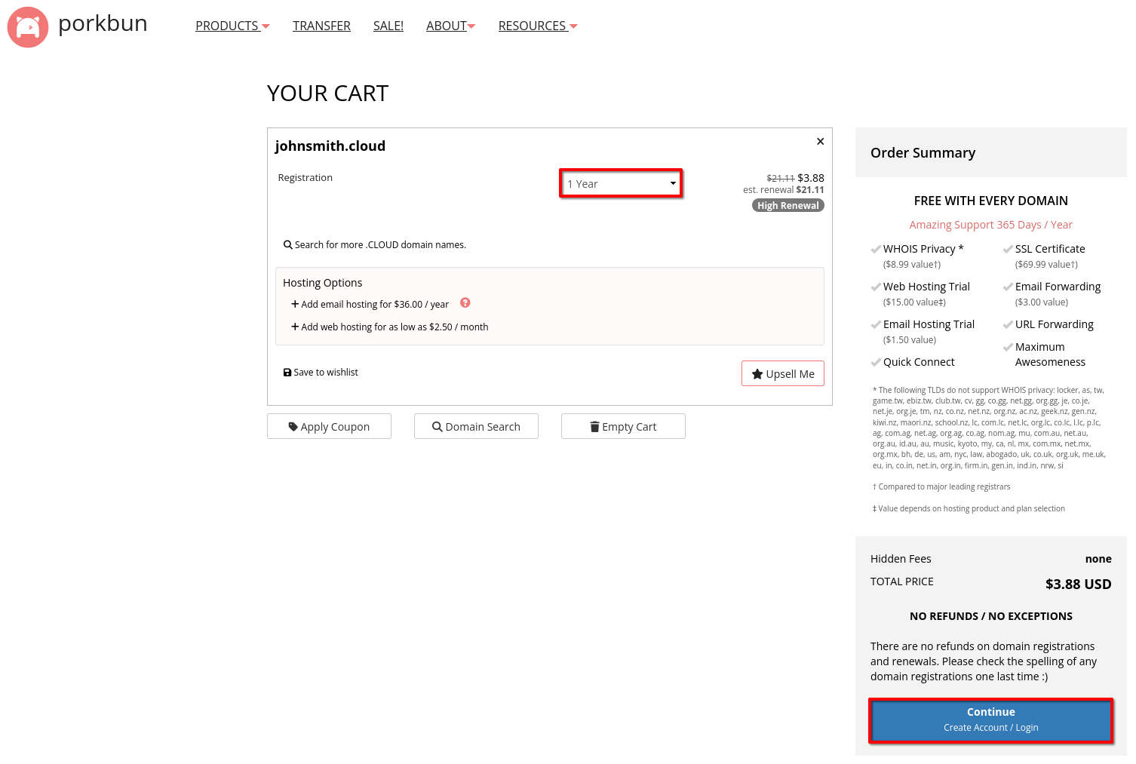Click the "TOTAL PRICE" label

click(901, 581)
